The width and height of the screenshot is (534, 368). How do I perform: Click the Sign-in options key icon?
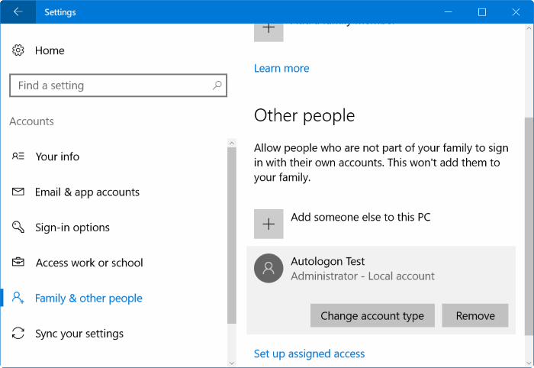18,228
